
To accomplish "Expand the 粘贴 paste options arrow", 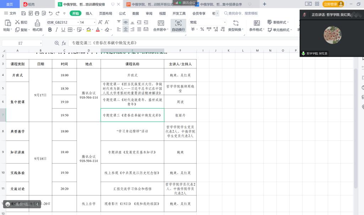I will point(11,30).
